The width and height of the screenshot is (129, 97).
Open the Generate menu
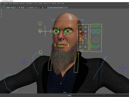[54, 4]
